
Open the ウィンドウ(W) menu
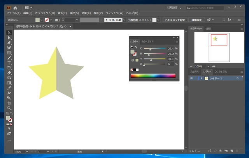[114, 13]
